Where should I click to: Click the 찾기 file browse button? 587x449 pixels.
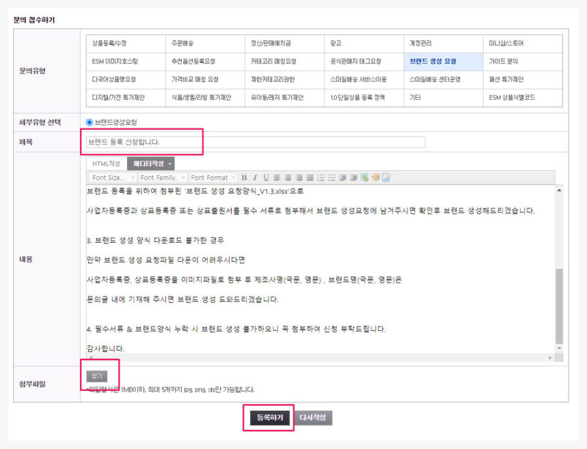(x=97, y=375)
